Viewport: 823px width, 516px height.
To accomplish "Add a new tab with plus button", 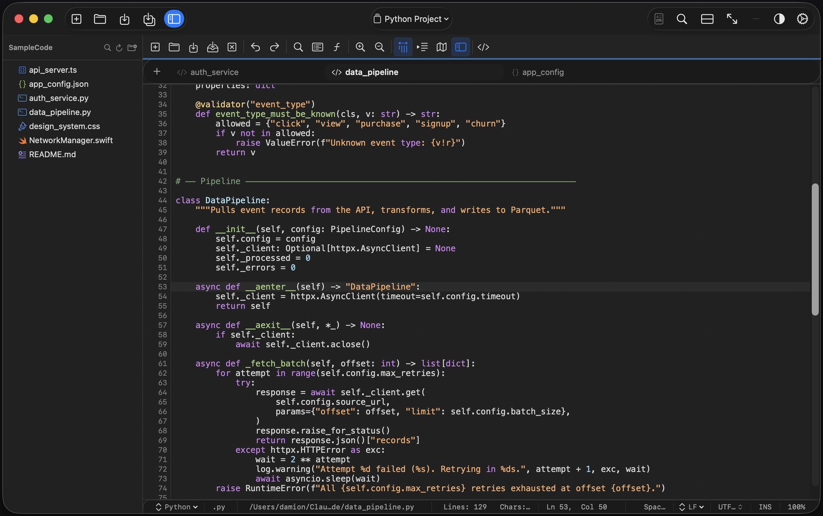I will click(x=157, y=72).
